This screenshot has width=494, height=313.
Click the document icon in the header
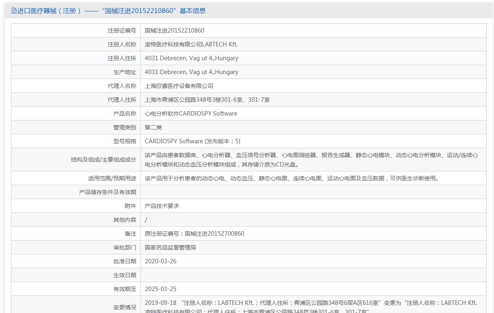coord(14,11)
